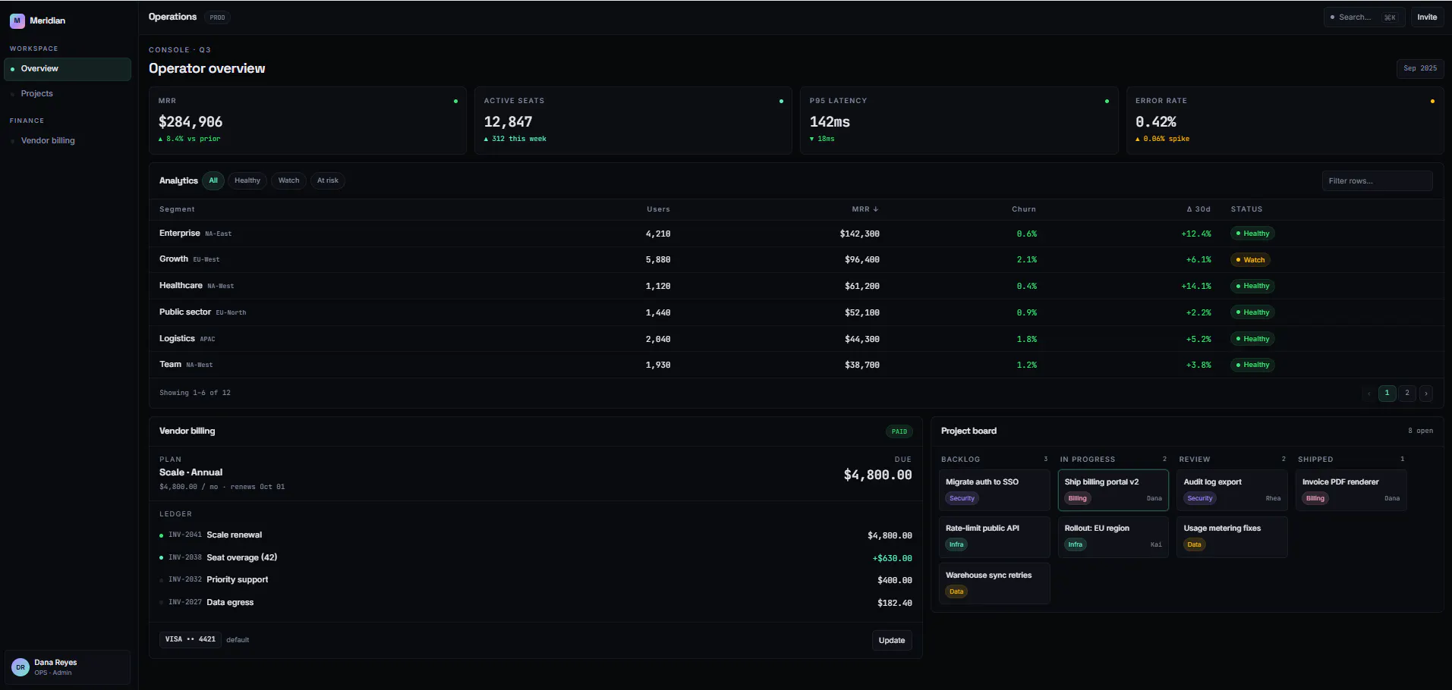
Task: Click the Active Seats status dot
Action: click(x=781, y=101)
